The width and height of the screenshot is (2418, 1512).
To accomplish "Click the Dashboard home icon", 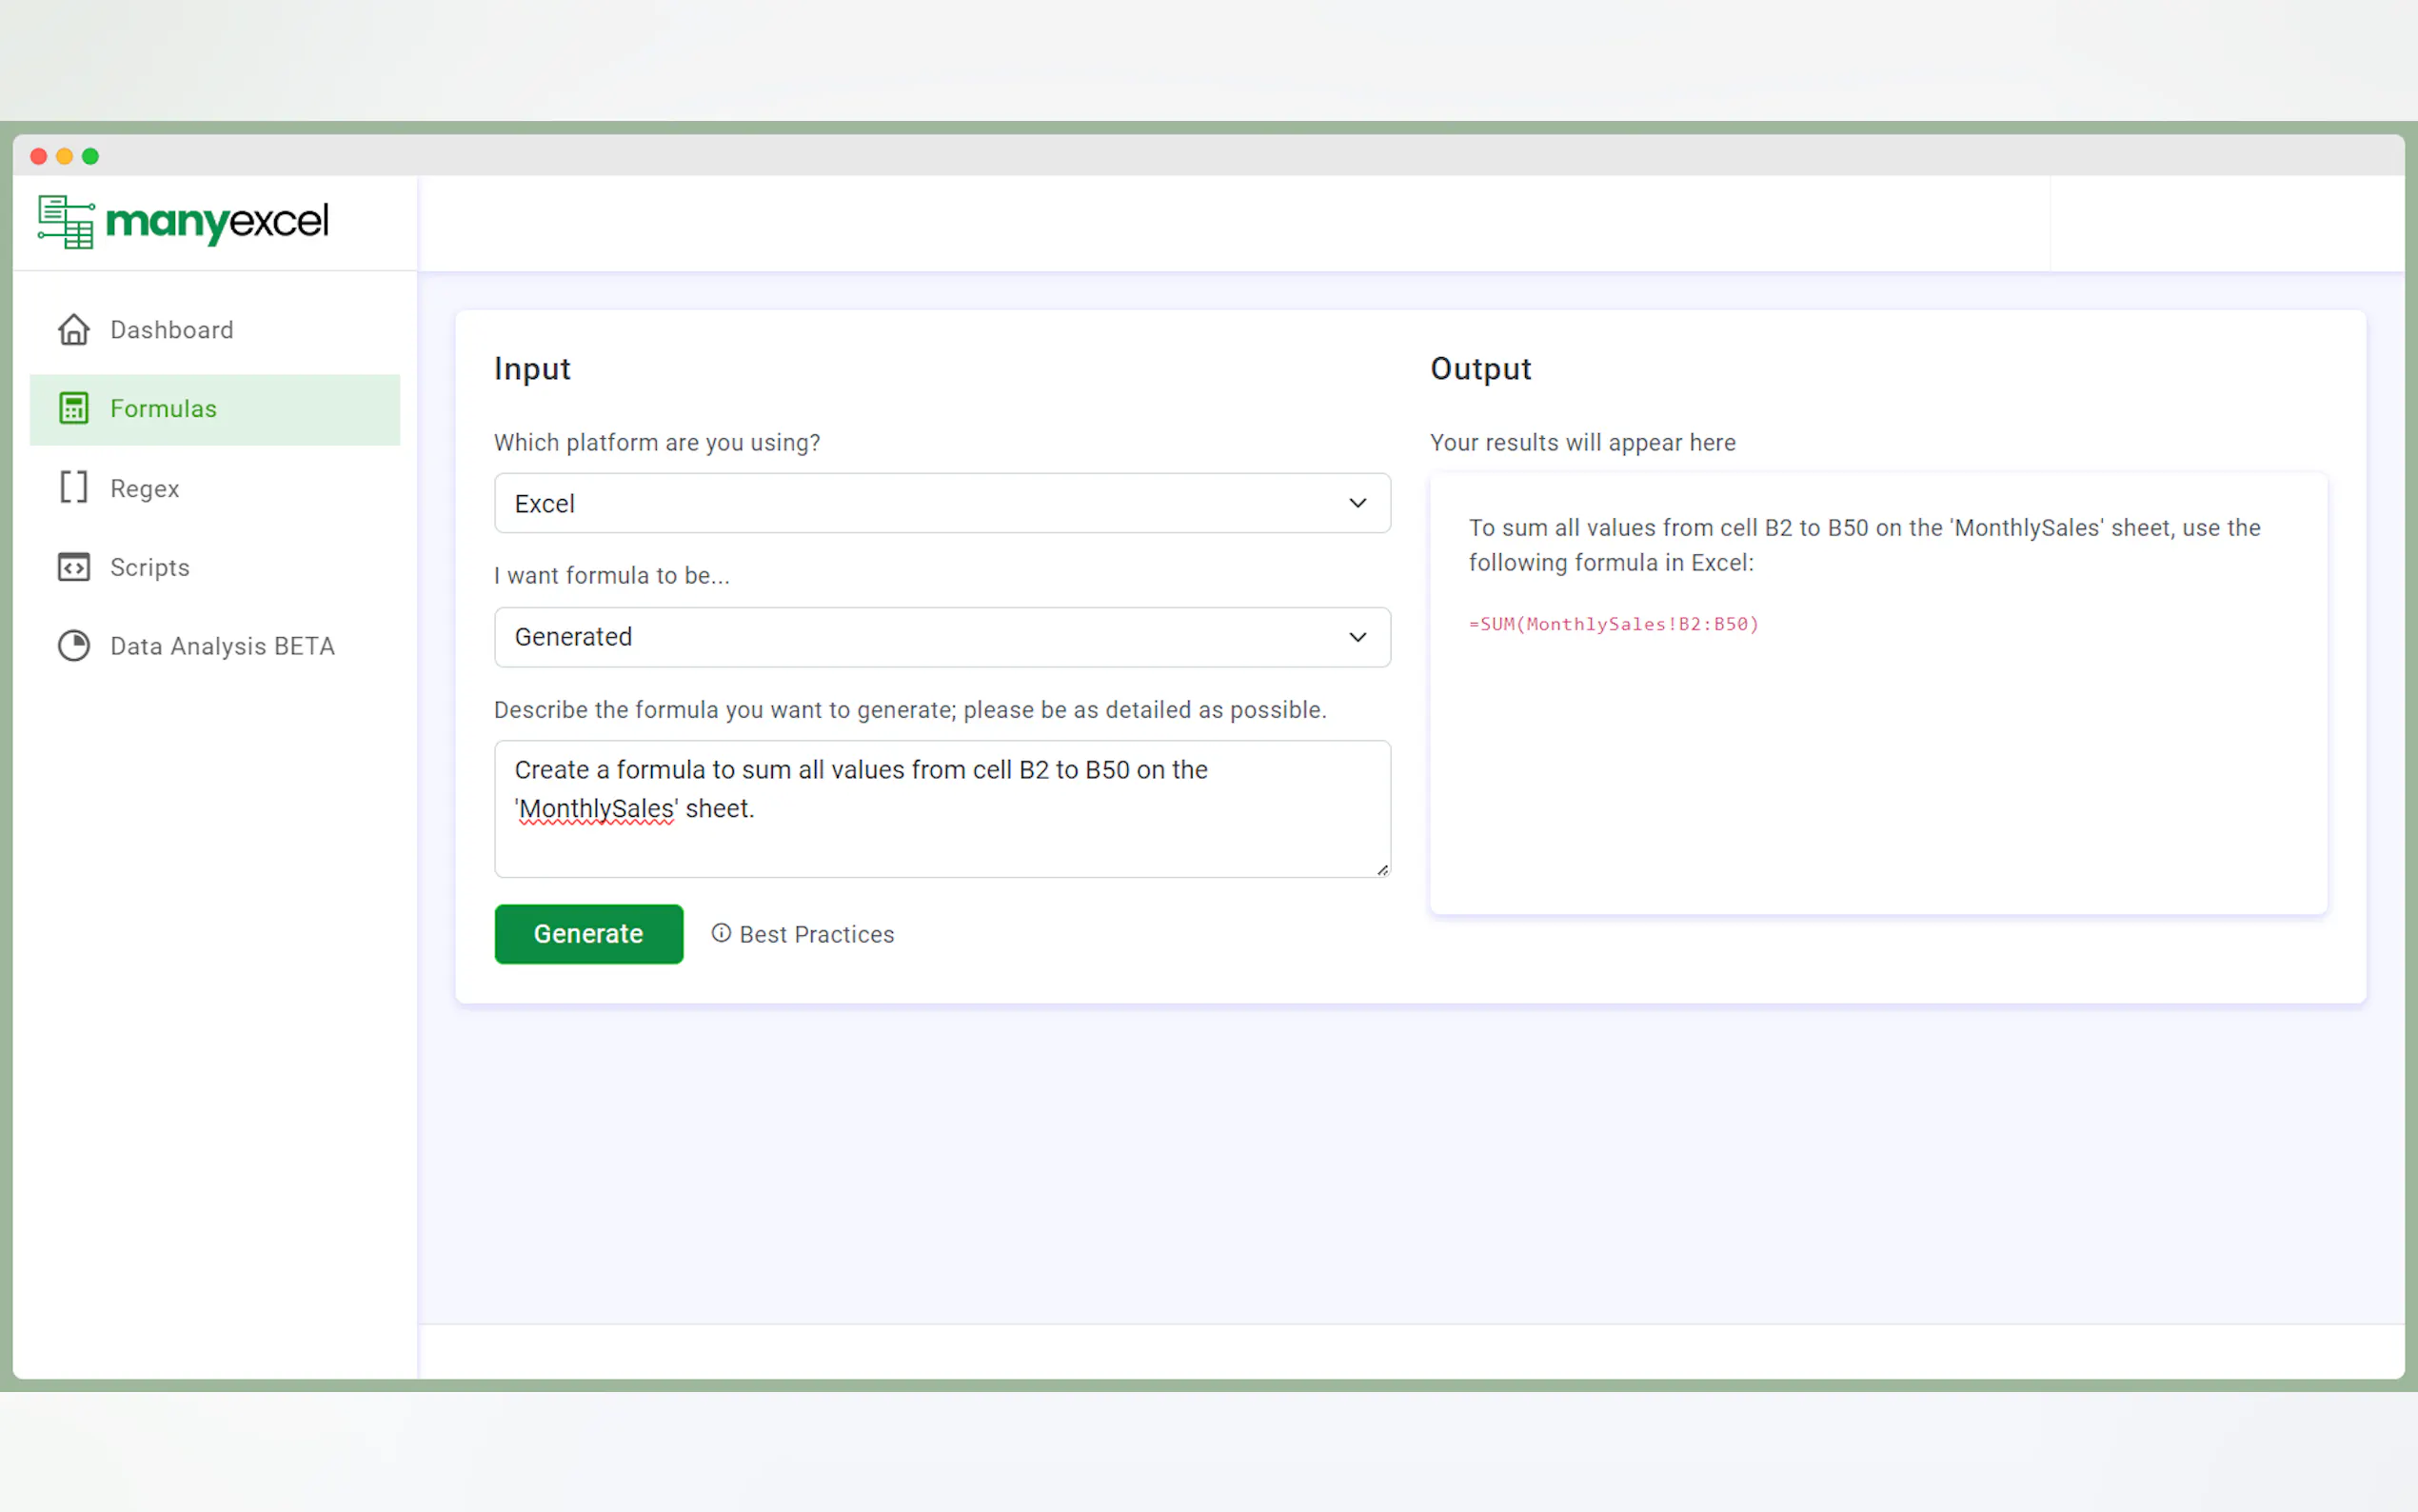I will click(73, 329).
